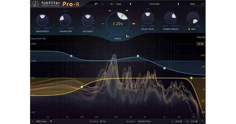The image size is (236, 124).
Task: Click the Pro-R product title
Action: click(x=71, y=4)
